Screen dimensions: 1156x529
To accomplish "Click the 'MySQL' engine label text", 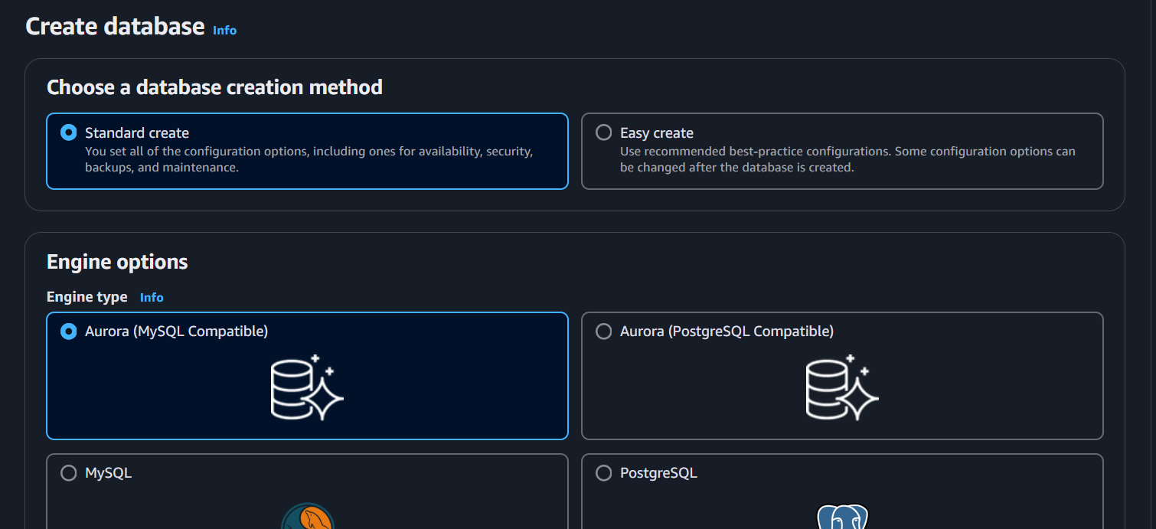I will (x=108, y=473).
